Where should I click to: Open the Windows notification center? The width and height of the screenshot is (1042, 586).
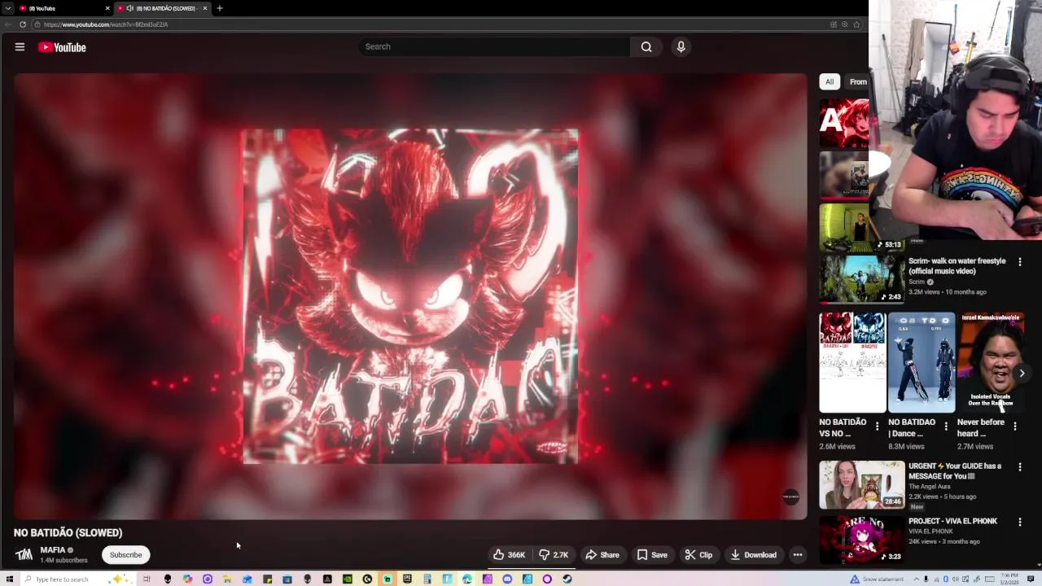[1031, 579]
